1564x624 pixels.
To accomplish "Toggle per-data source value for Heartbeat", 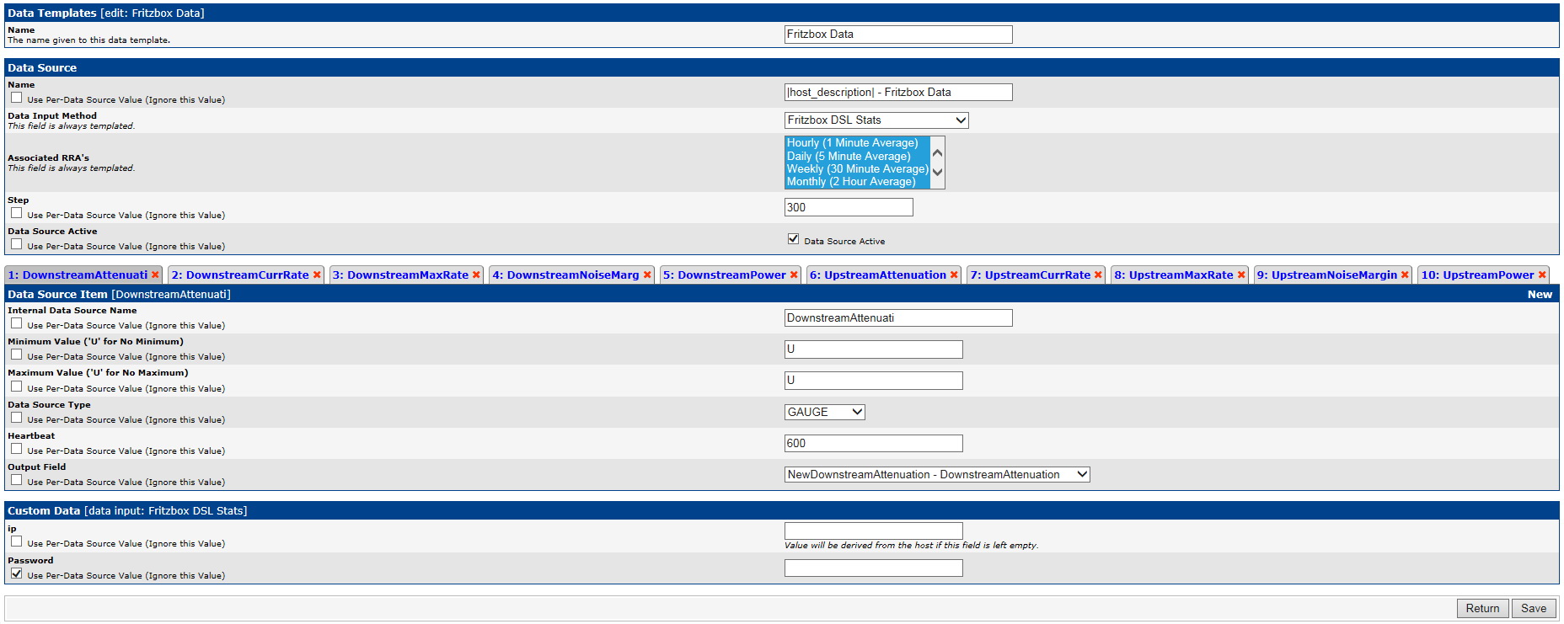I will (x=16, y=449).
